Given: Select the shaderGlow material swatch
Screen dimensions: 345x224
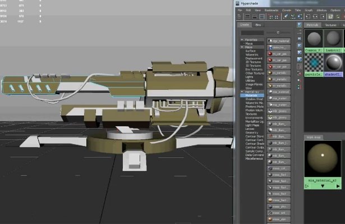Looking at the screenshot, I should pos(333,65).
